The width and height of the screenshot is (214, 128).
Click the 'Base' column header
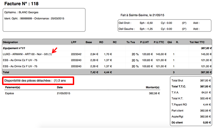tap(89, 42)
